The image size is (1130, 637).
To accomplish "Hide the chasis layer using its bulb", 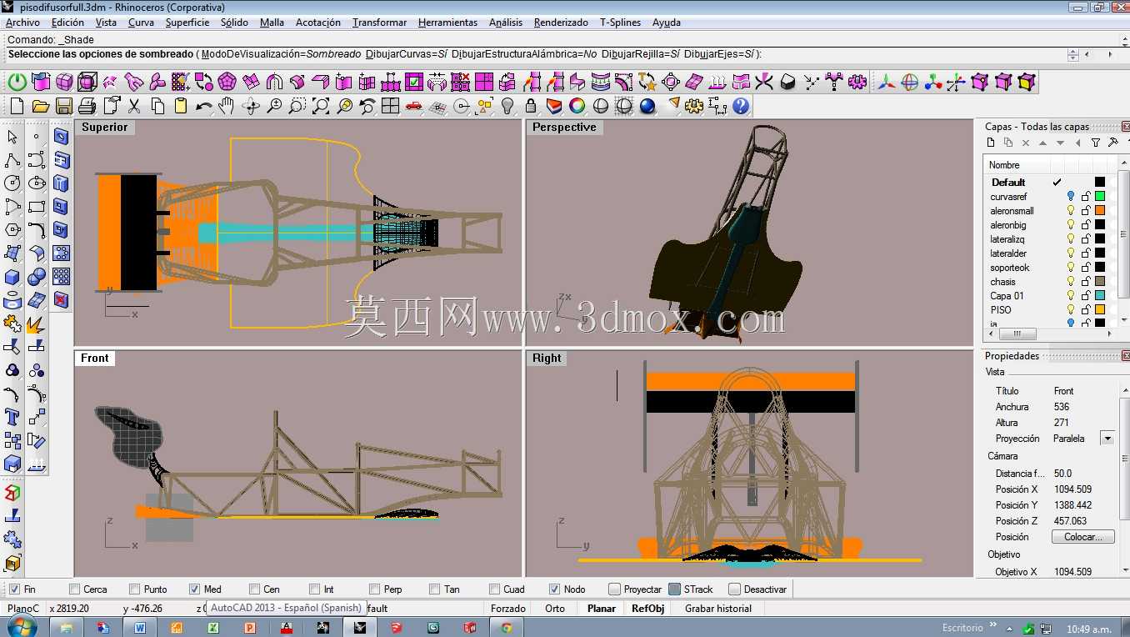I will tap(1071, 282).
